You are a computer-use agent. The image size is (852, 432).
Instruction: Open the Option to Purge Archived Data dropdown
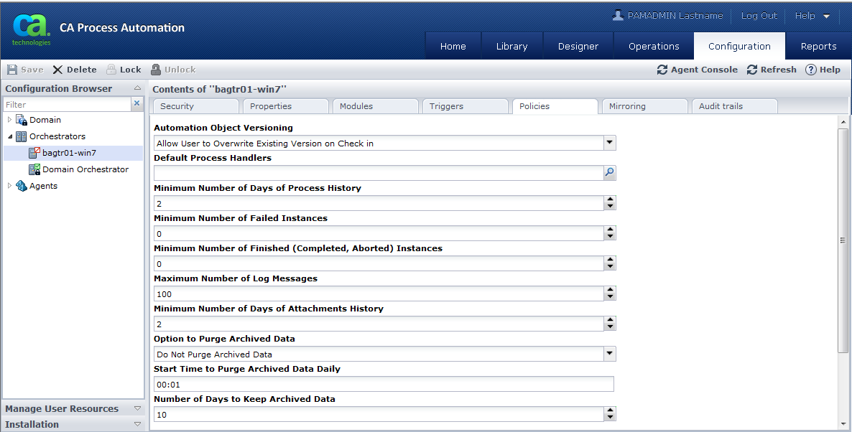coord(610,354)
